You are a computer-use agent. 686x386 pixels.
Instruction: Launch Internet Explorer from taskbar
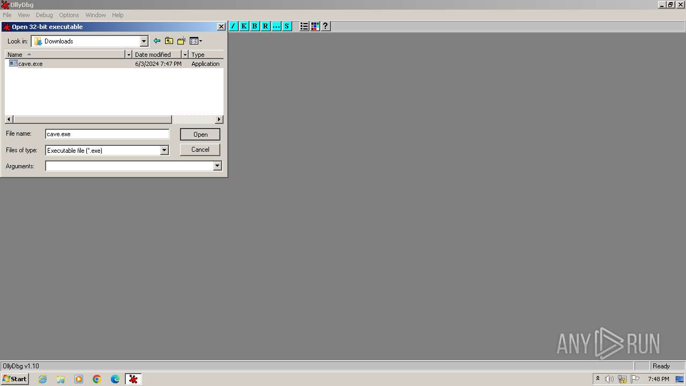coord(43,379)
